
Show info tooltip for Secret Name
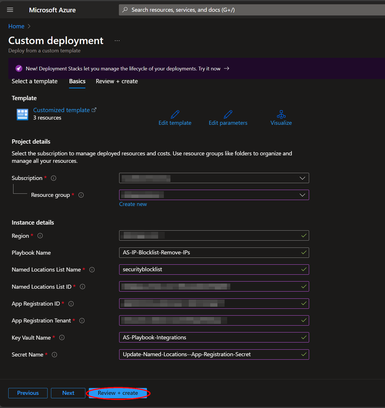click(x=54, y=355)
